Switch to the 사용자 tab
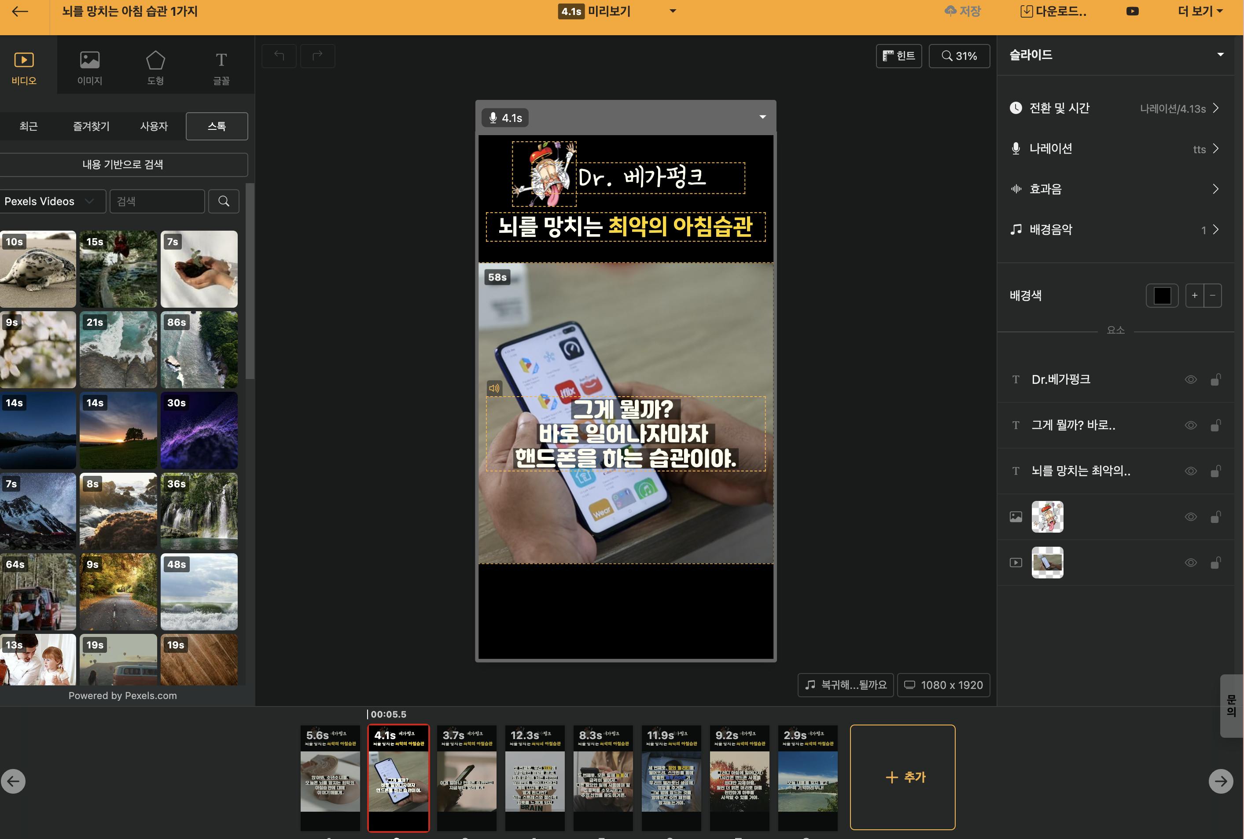Viewport: 1244px width, 839px height. [154, 126]
